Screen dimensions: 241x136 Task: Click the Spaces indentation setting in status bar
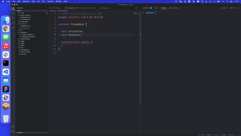[x=210, y=135]
